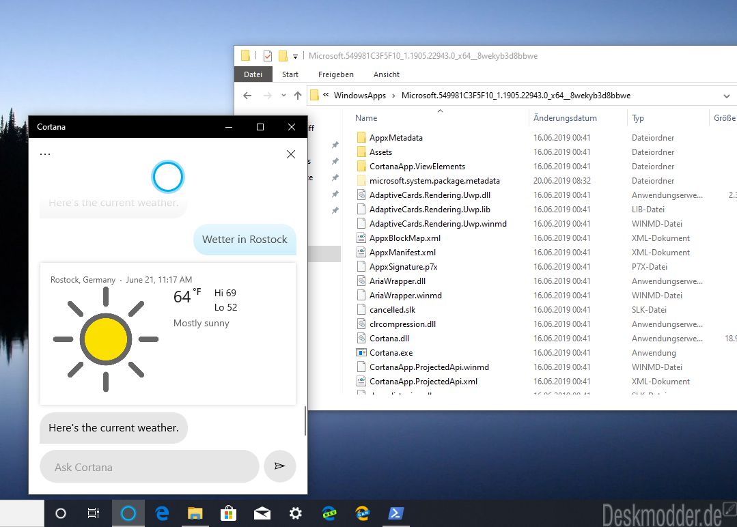
Task: Click WindowsApps in the address breadcrumb
Action: click(x=359, y=96)
